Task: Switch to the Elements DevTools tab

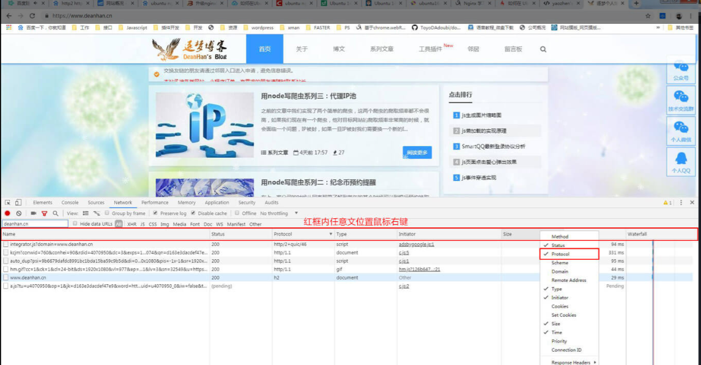Action: tap(42, 202)
